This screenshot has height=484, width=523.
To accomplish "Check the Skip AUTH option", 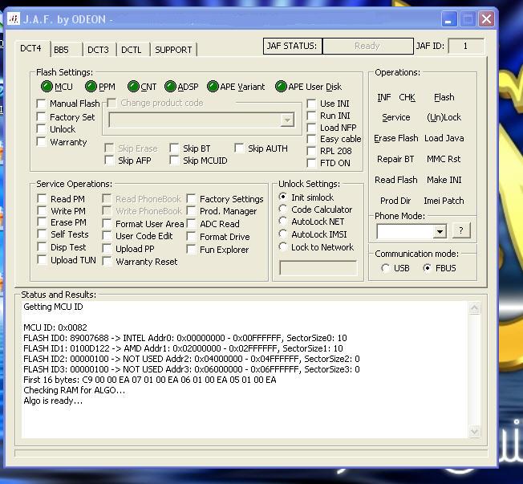I will pyautogui.click(x=239, y=148).
